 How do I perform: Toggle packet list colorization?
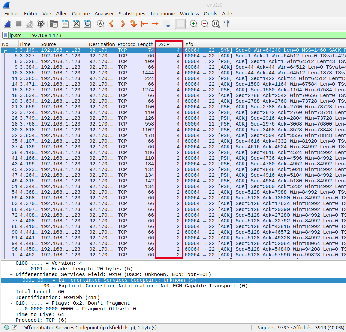coord(180,24)
